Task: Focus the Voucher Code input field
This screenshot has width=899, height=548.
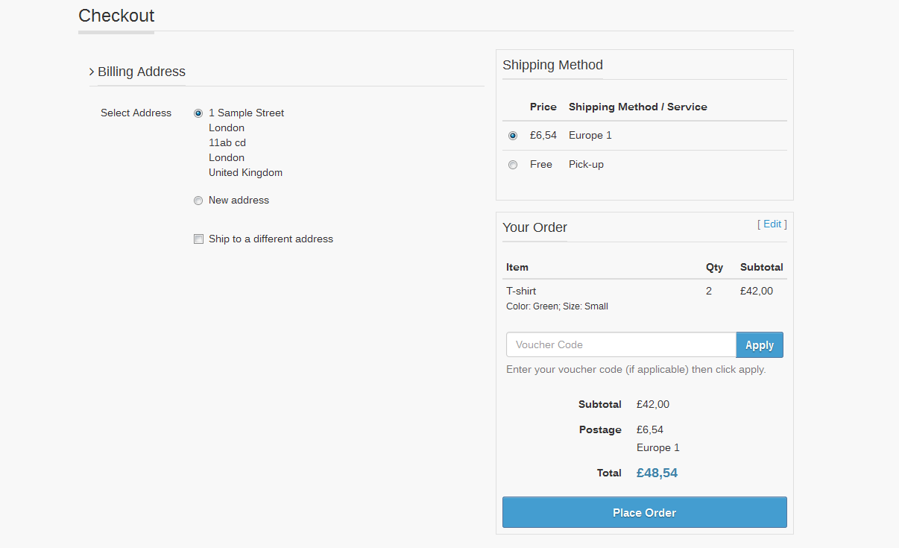Action: (620, 344)
